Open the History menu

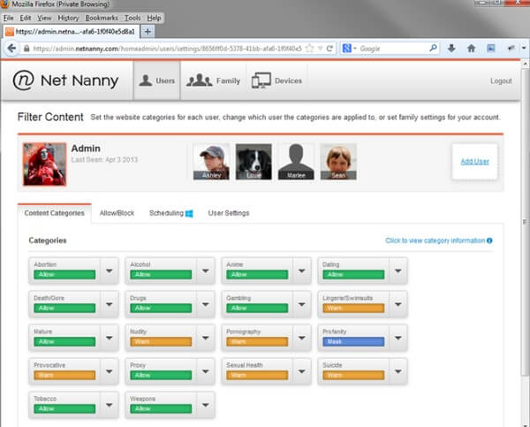coord(68,18)
